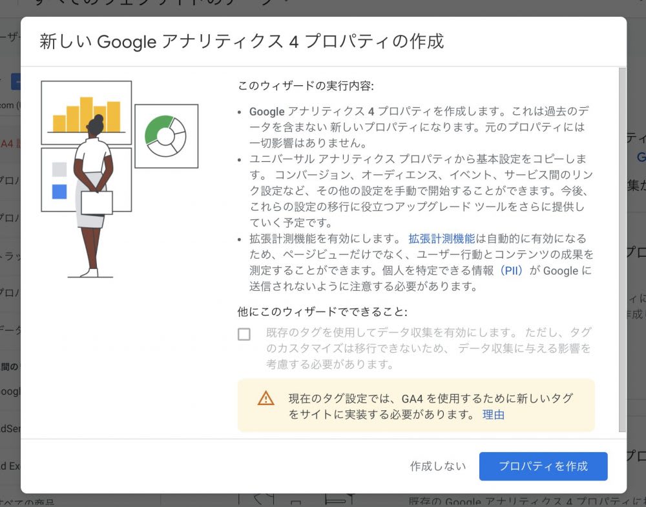Screen dimensions: 646x507
Task: Click the プロパティを作成 button
Action: click(543, 466)
